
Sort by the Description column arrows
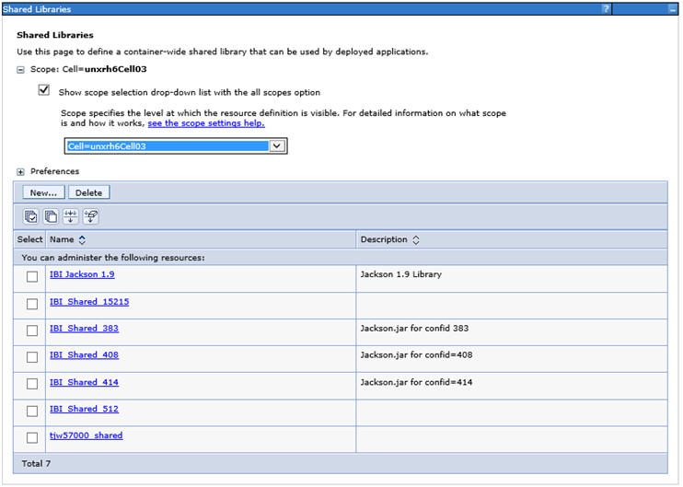click(x=415, y=240)
